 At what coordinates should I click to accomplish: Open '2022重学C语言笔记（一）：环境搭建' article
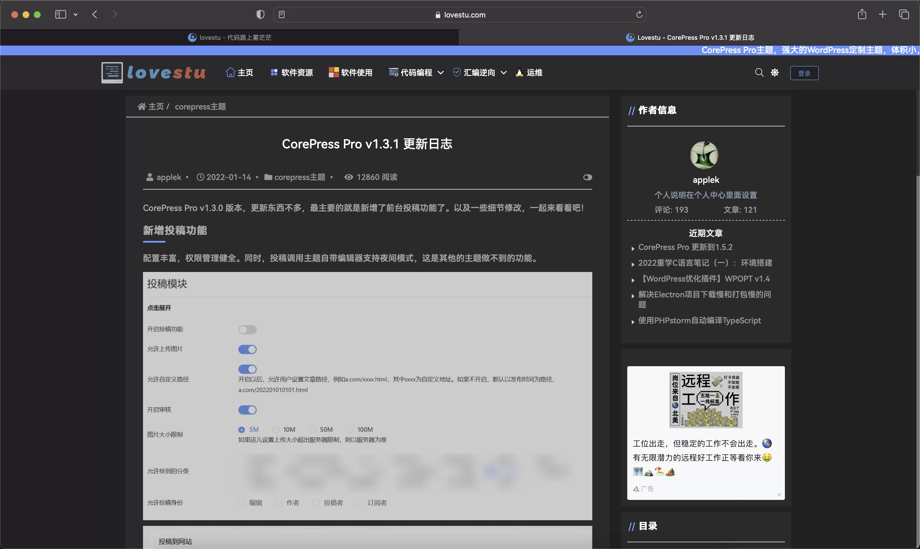(705, 263)
